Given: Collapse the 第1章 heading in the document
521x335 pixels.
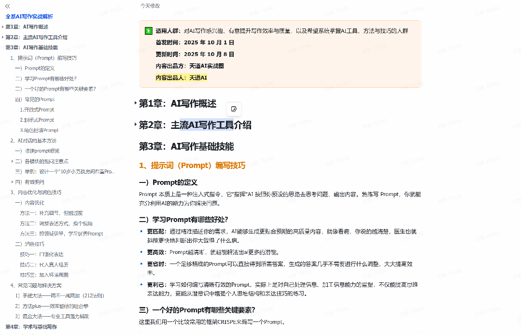Looking at the screenshot, I should pos(135,103).
